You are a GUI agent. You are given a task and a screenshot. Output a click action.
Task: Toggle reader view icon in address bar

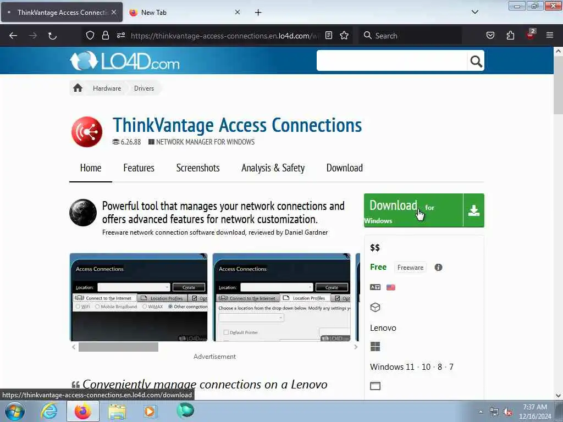tap(329, 35)
